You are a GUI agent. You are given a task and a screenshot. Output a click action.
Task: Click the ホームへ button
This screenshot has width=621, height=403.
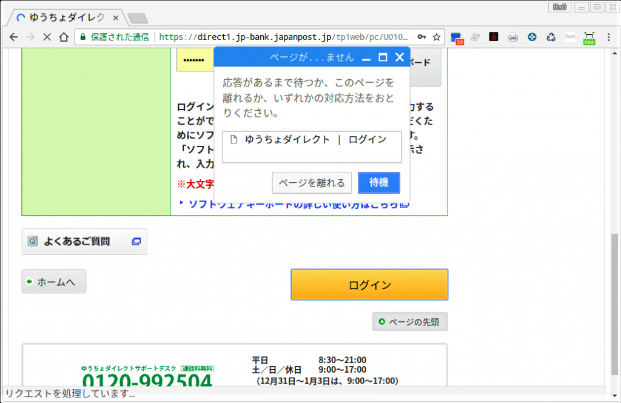coord(54,282)
